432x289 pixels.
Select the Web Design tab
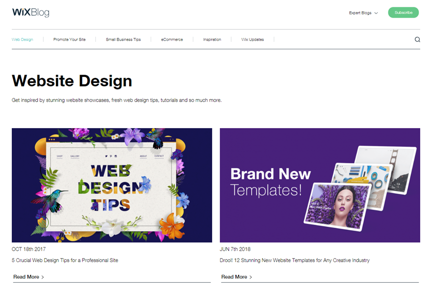(x=22, y=39)
